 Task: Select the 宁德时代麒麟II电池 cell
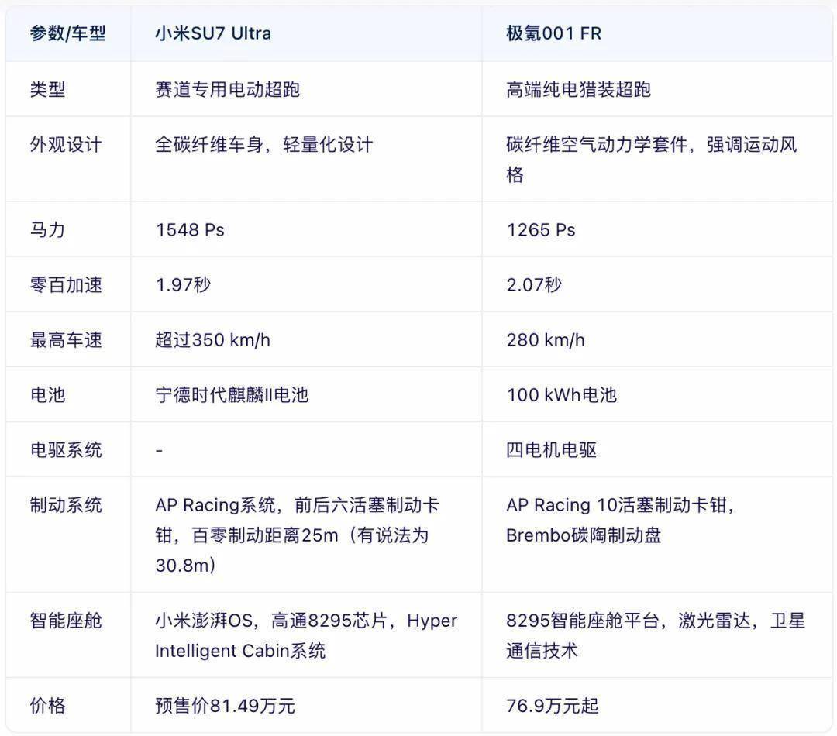click(232, 395)
